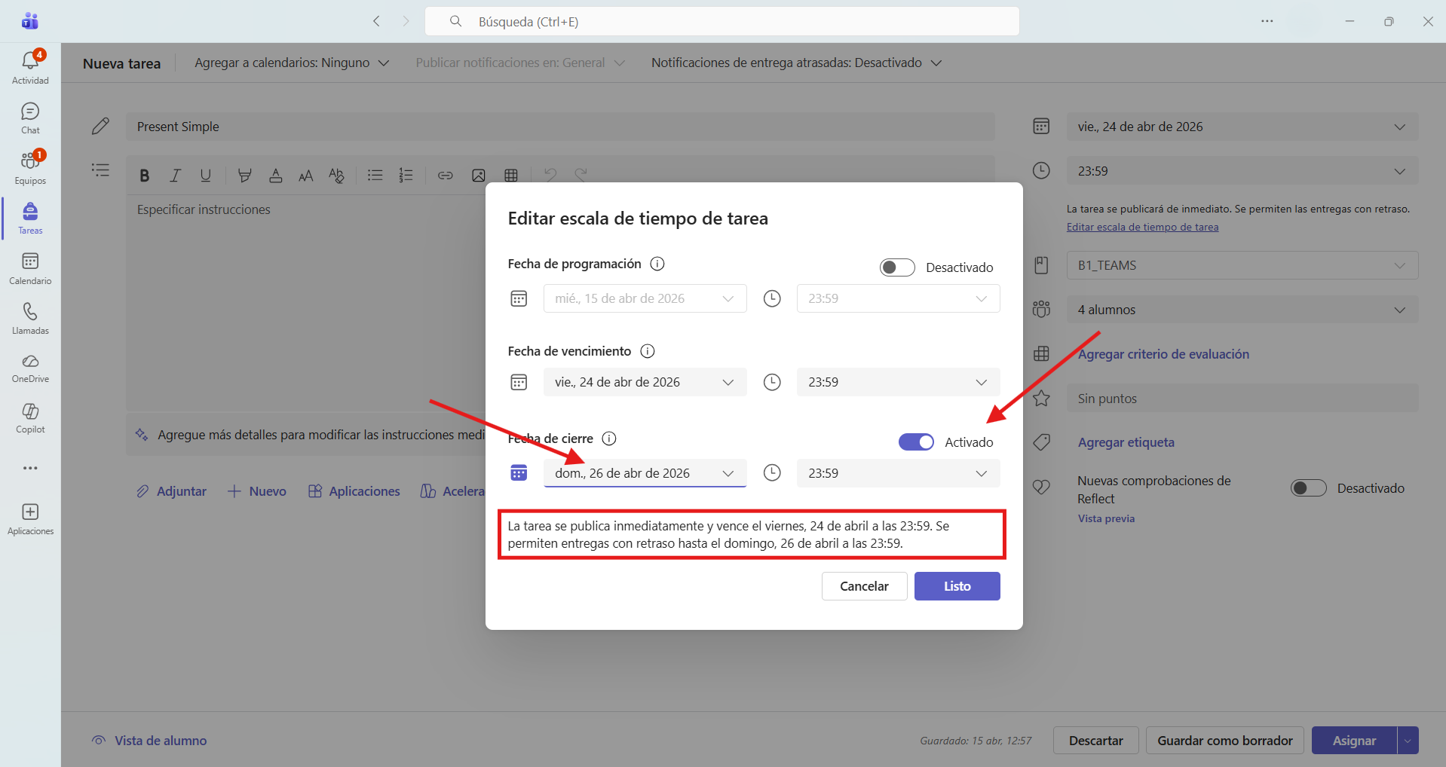Click the back navigation arrow
Viewport: 1446px width, 767px height.
pos(376,21)
